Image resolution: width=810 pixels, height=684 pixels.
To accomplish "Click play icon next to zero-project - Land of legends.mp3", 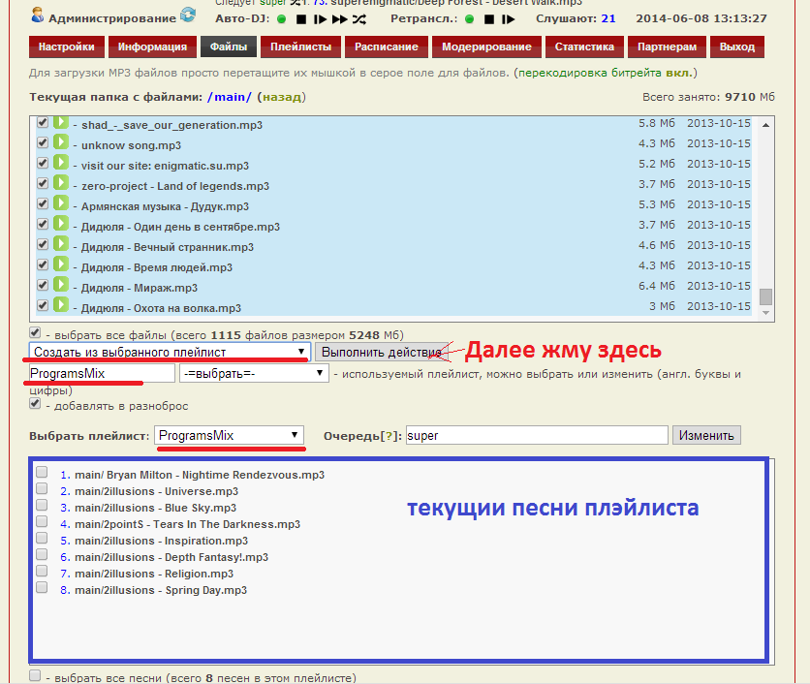I will click(x=60, y=184).
